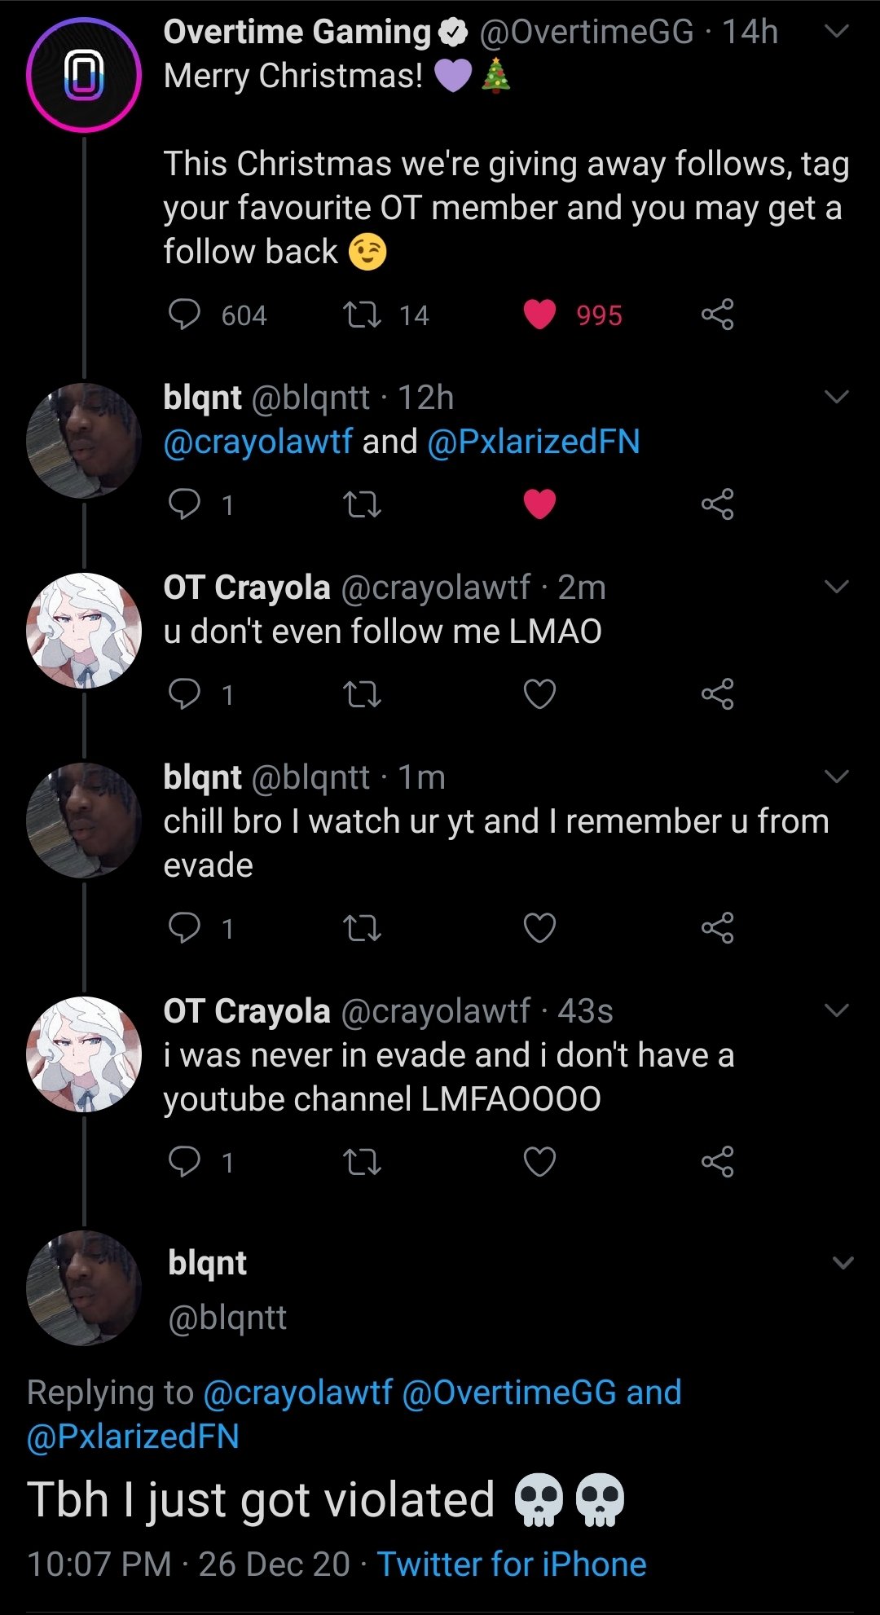Like blqnt's "chill bro" reply
The image size is (880, 1615).
click(539, 927)
